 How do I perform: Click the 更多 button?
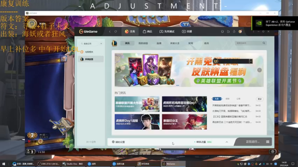click(x=260, y=99)
